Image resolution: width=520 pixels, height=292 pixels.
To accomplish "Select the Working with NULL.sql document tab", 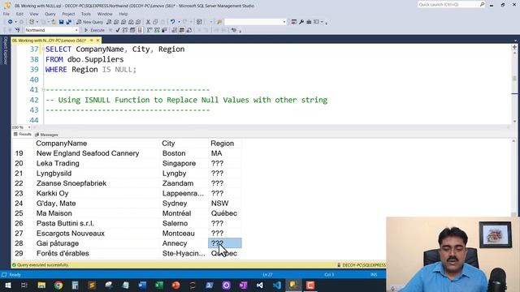I will point(49,41).
